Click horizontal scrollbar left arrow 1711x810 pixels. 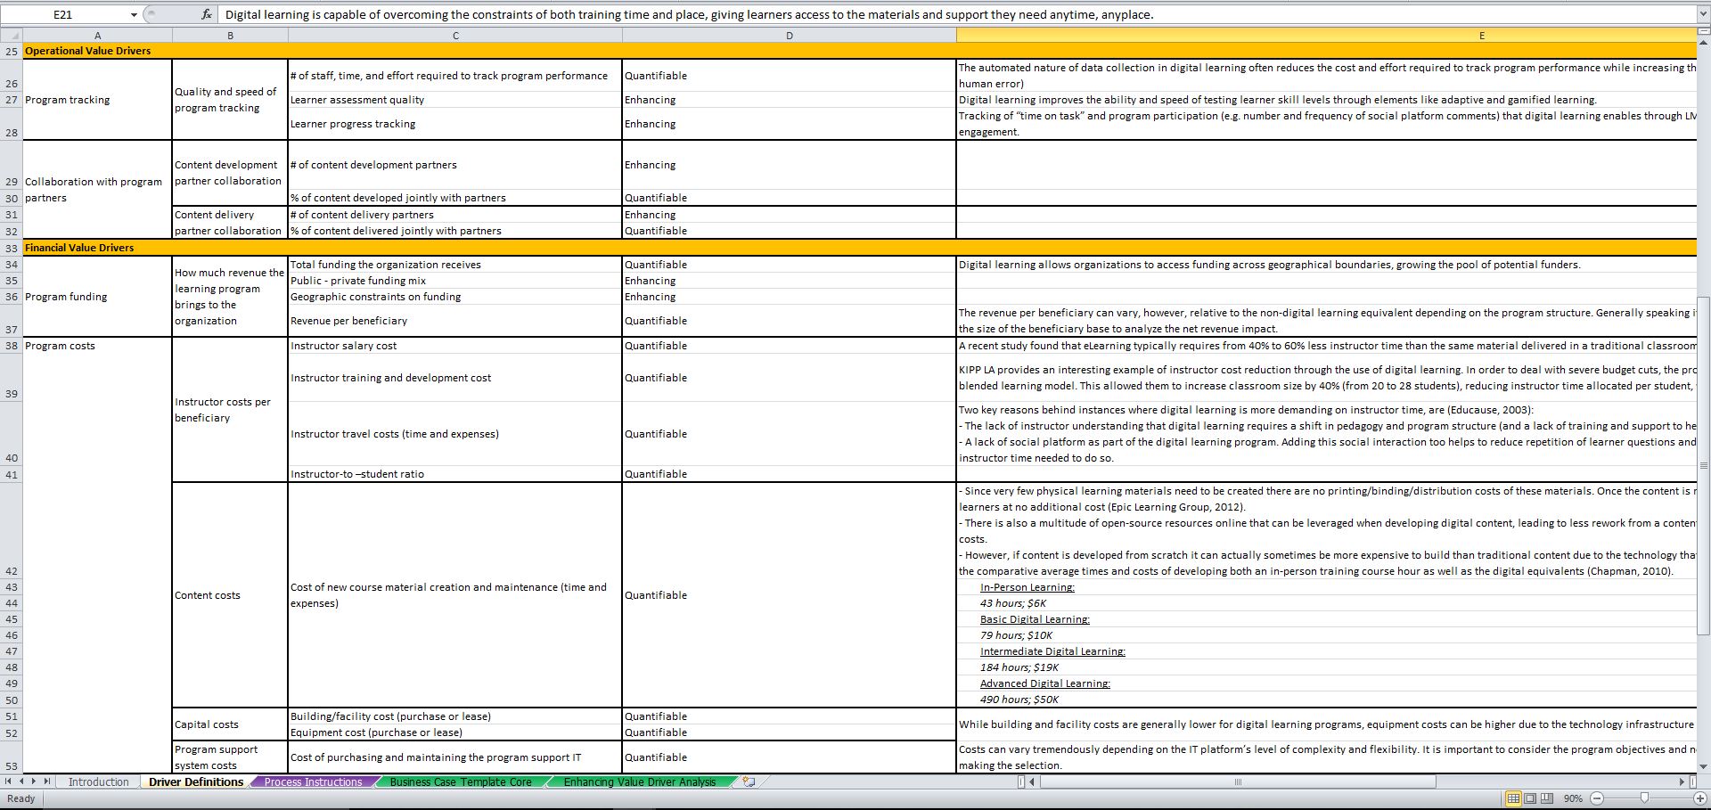pyautogui.click(x=1034, y=781)
